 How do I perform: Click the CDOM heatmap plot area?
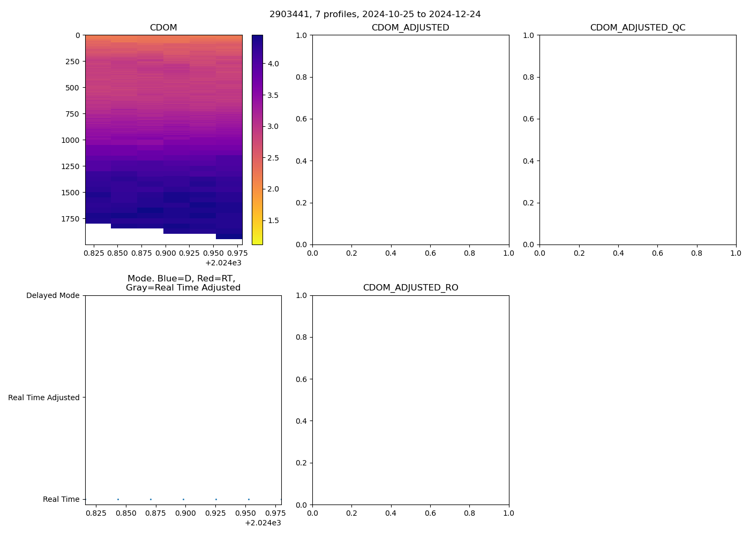coord(163,139)
